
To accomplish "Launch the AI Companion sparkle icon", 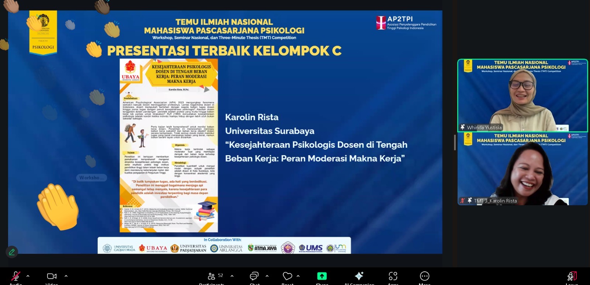I will tap(359, 276).
